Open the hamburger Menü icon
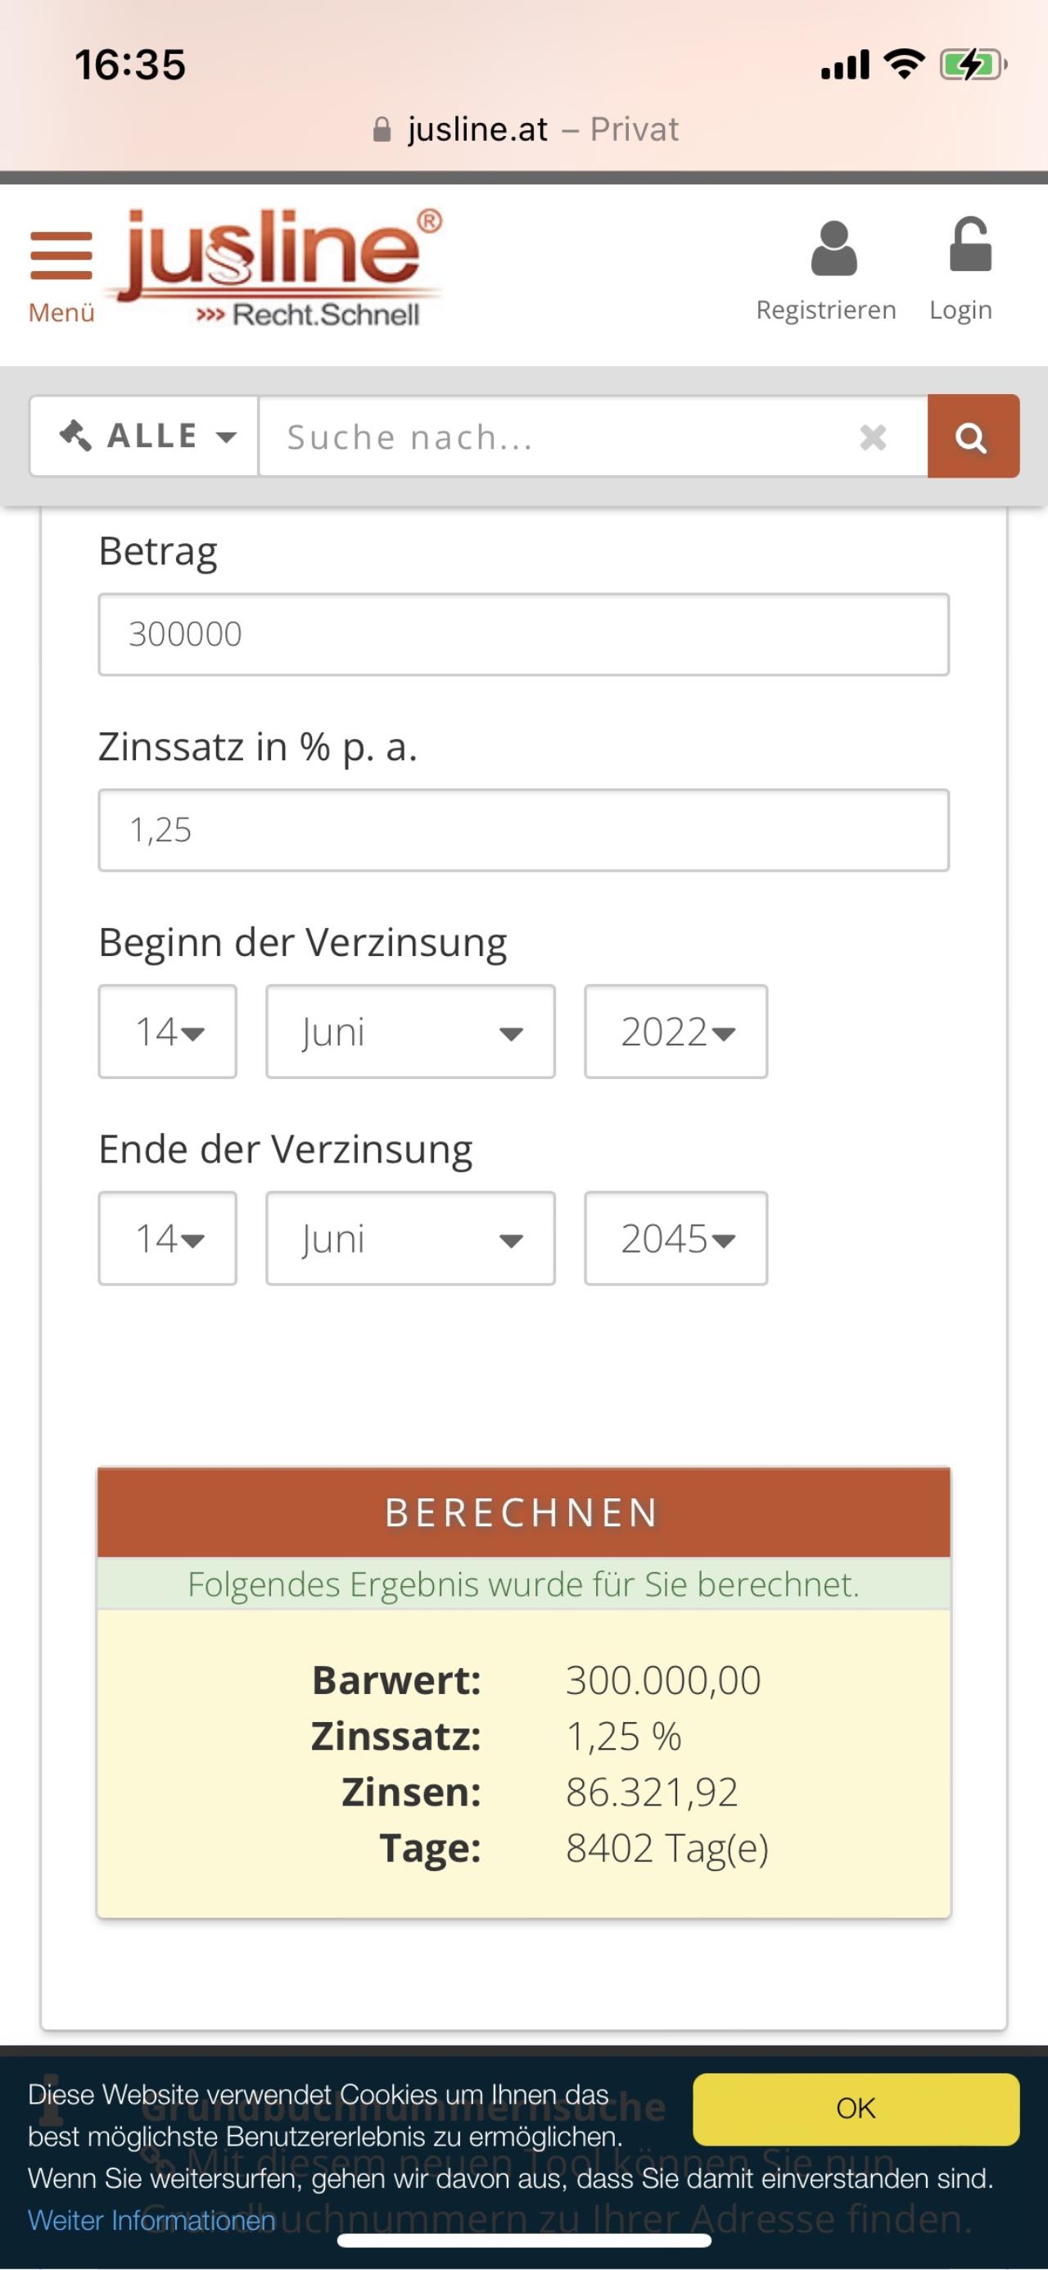1048x2270 pixels. coord(61,256)
